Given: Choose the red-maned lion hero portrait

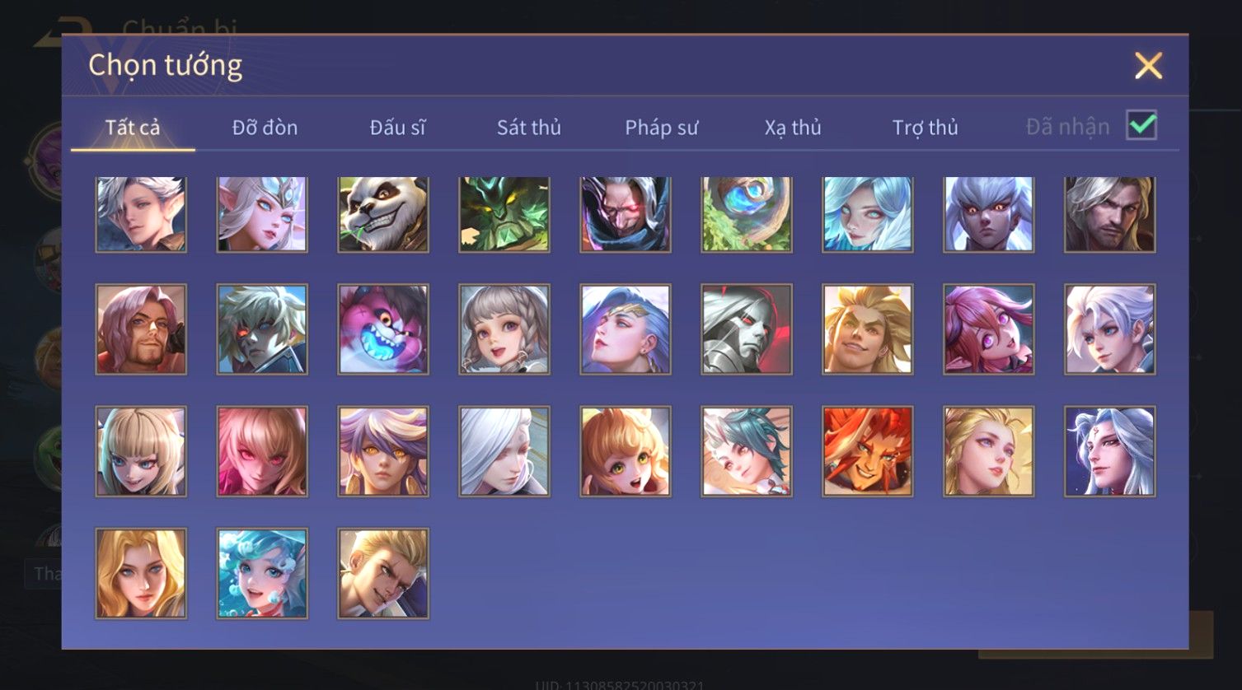Looking at the screenshot, I should coord(868,451).
